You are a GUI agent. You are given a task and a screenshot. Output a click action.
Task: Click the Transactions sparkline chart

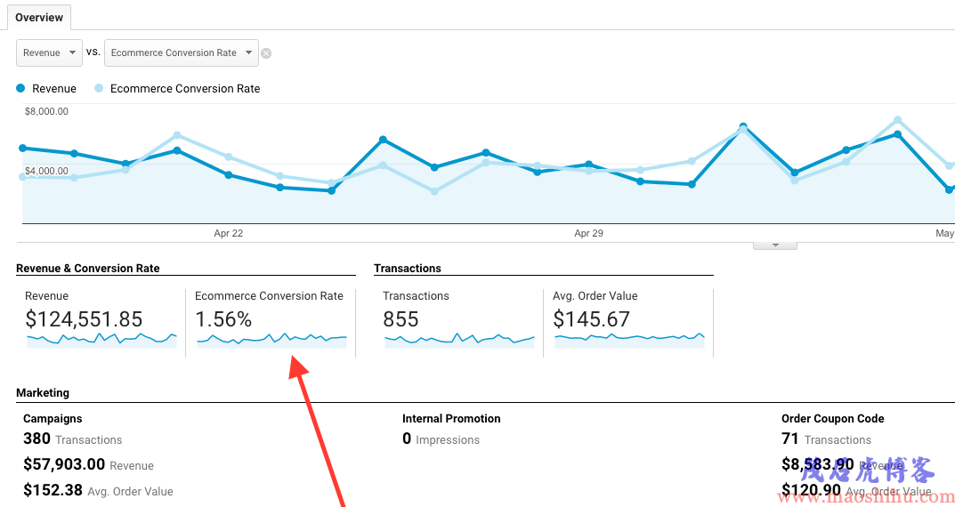(x=460, y=340)
